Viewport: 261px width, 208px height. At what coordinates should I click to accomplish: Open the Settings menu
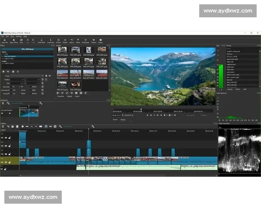click(x=19, y=36)
